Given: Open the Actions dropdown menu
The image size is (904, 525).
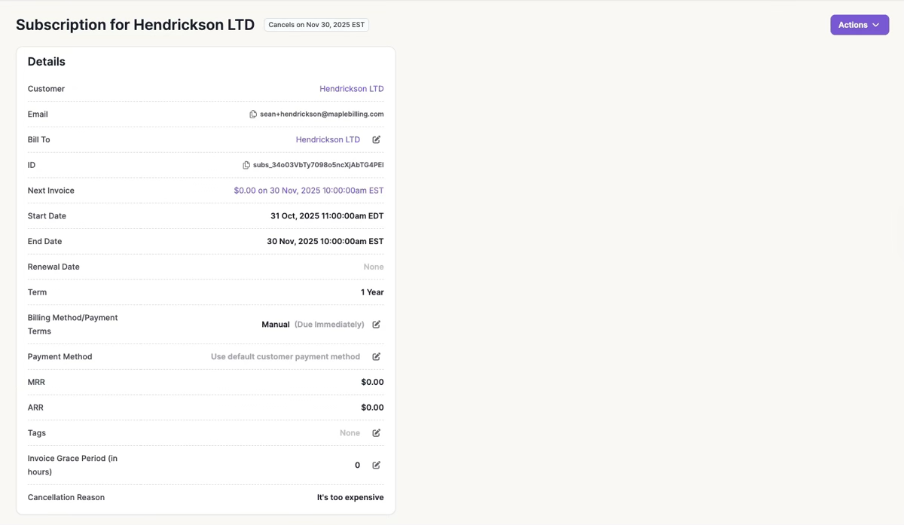Looking at the screenshot, I should 859,25.
